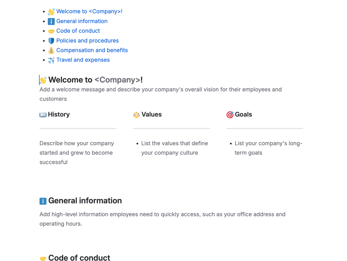Select the Travel and expenses link
Screen dimensions: 347x261
83,60
